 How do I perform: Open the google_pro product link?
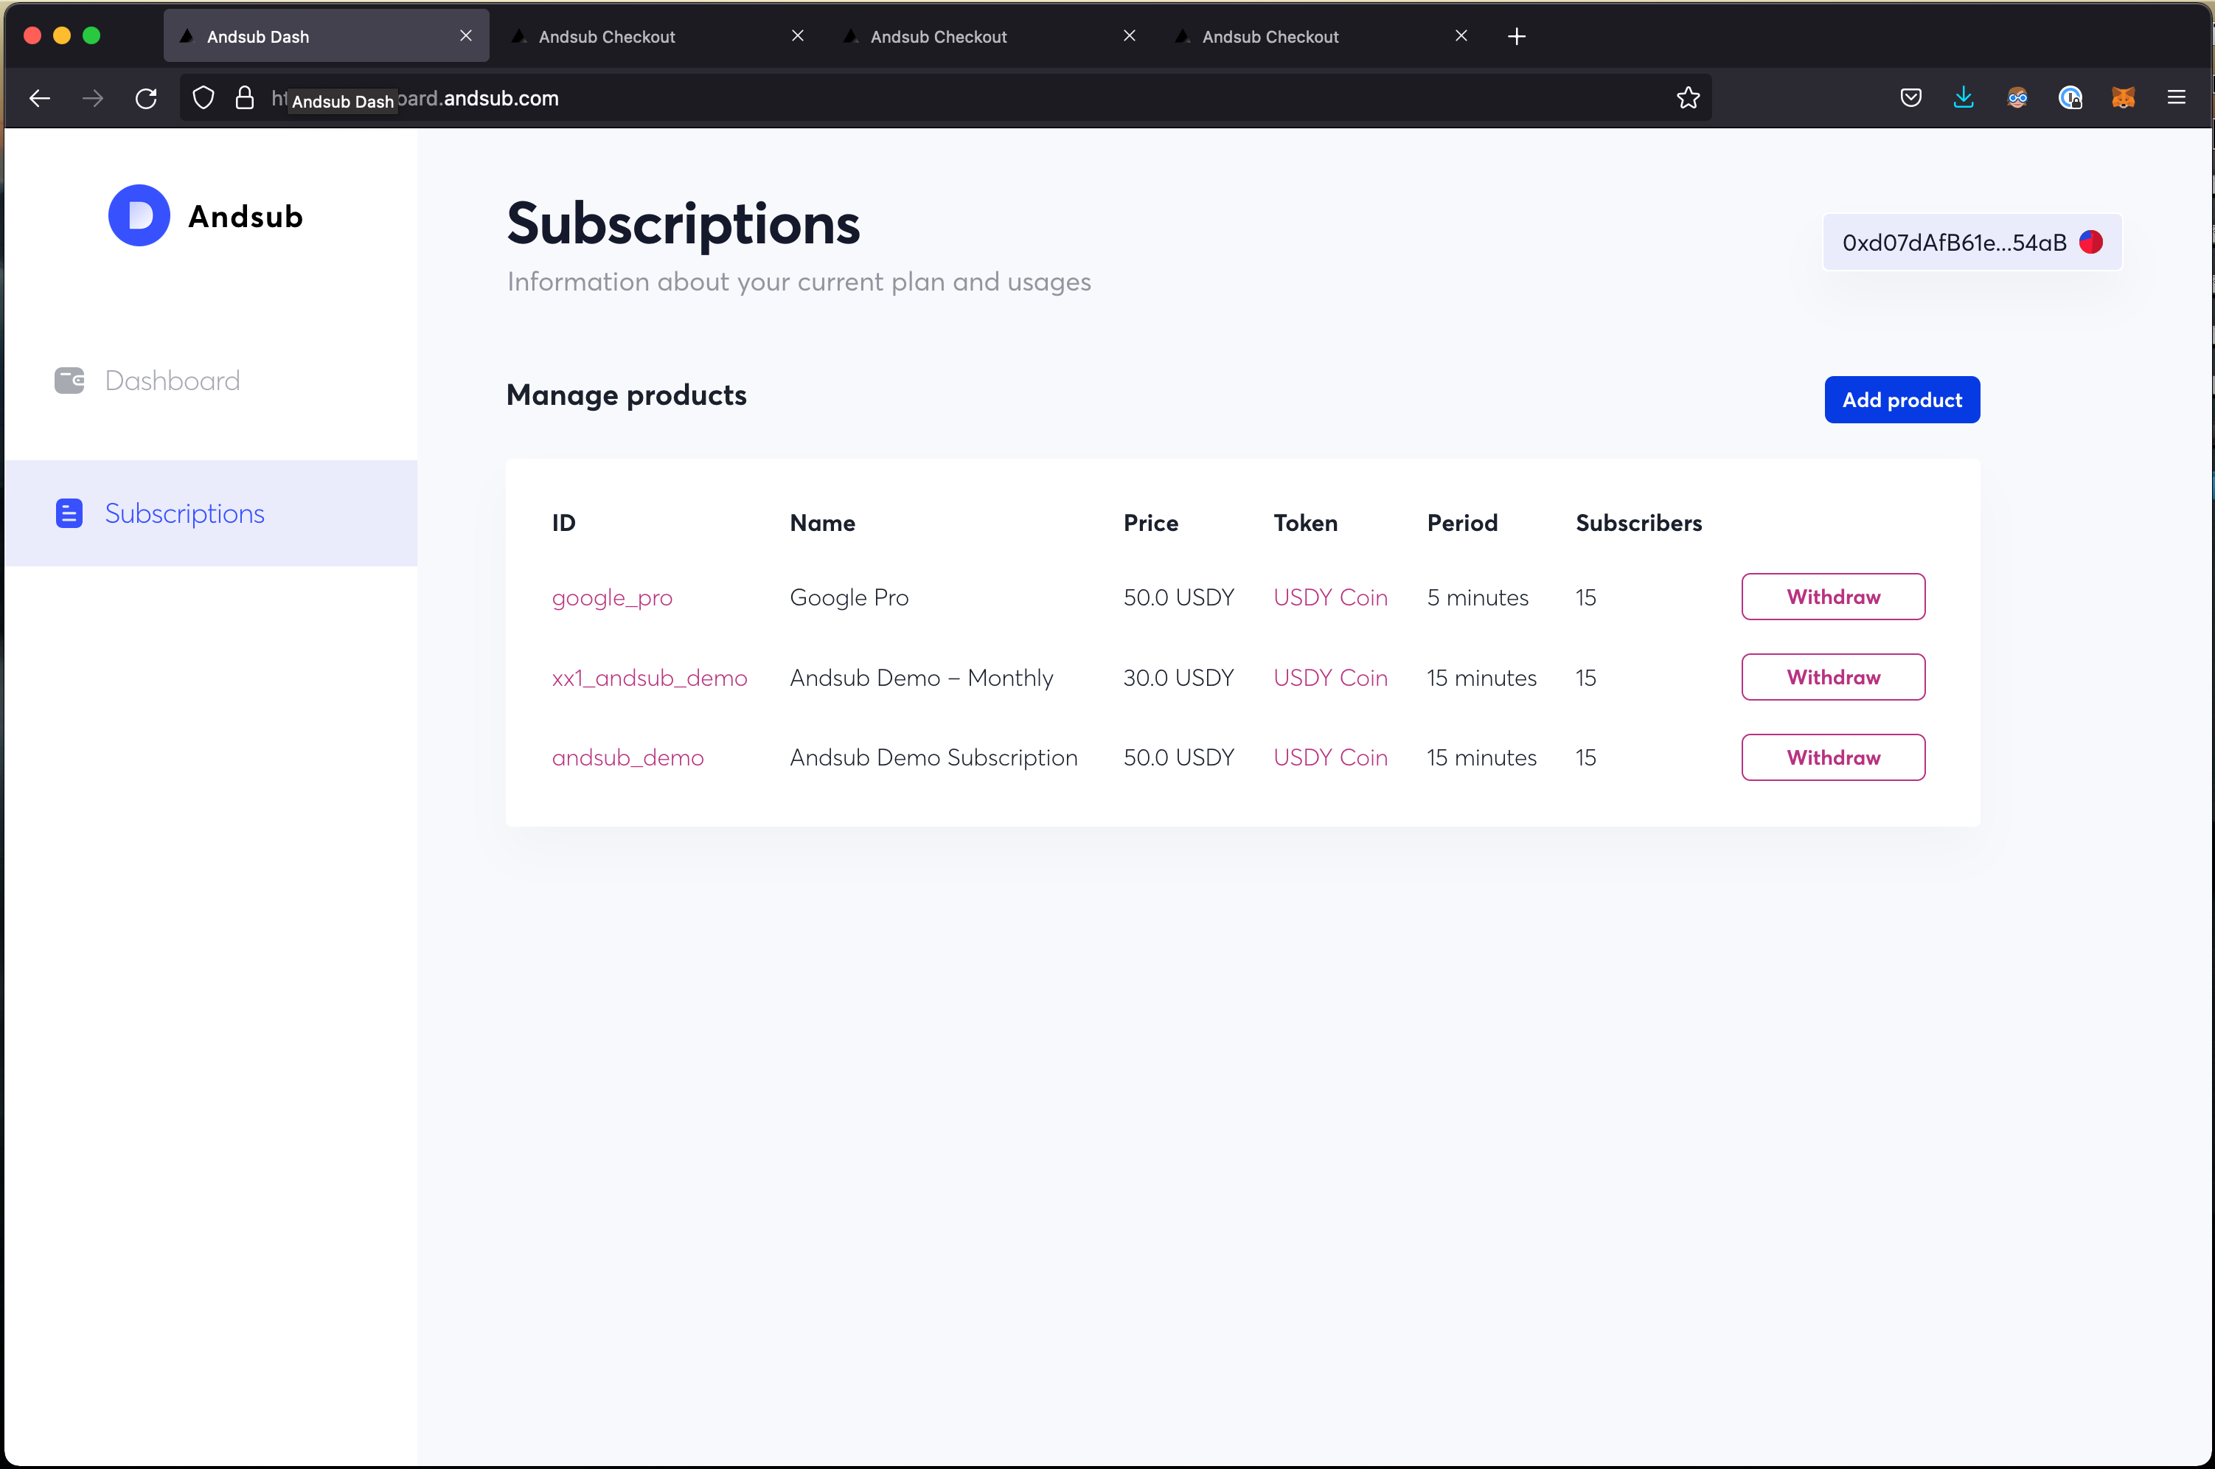pyautogui.click(x=611, y=598)
